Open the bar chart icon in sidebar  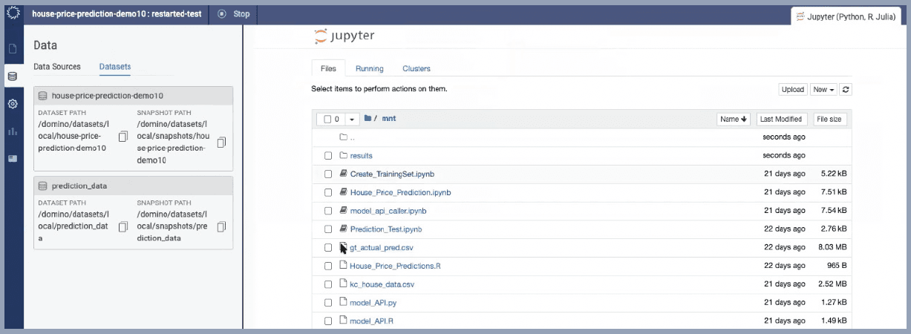click(12, 131)
